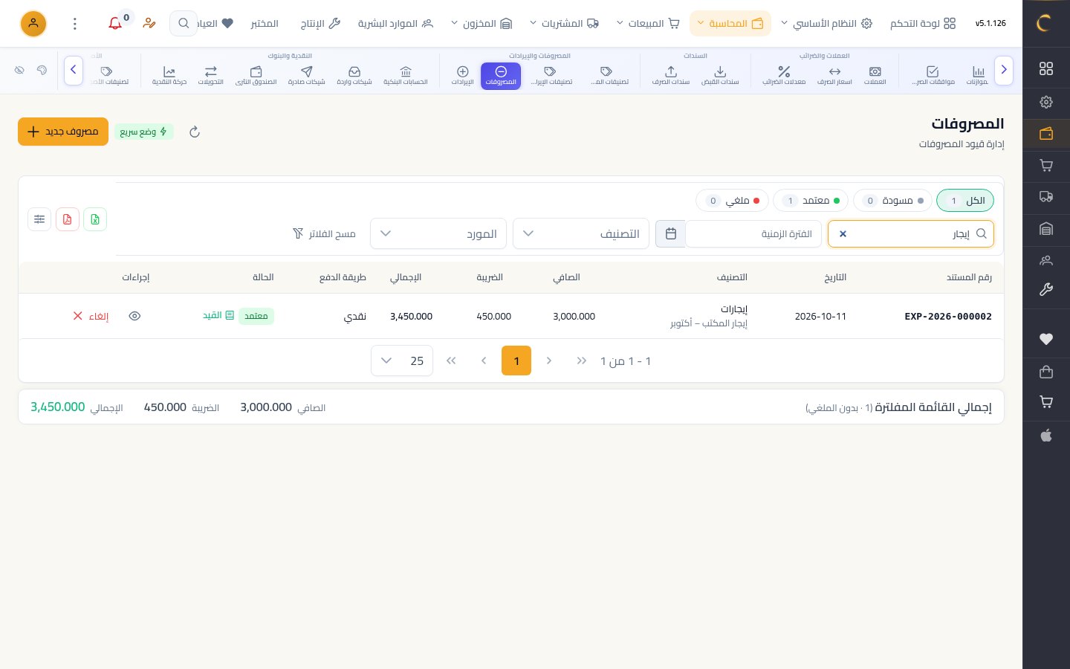
Task: Open شيكات واردة incoming cheques
Action: click(x=354, y=75)
